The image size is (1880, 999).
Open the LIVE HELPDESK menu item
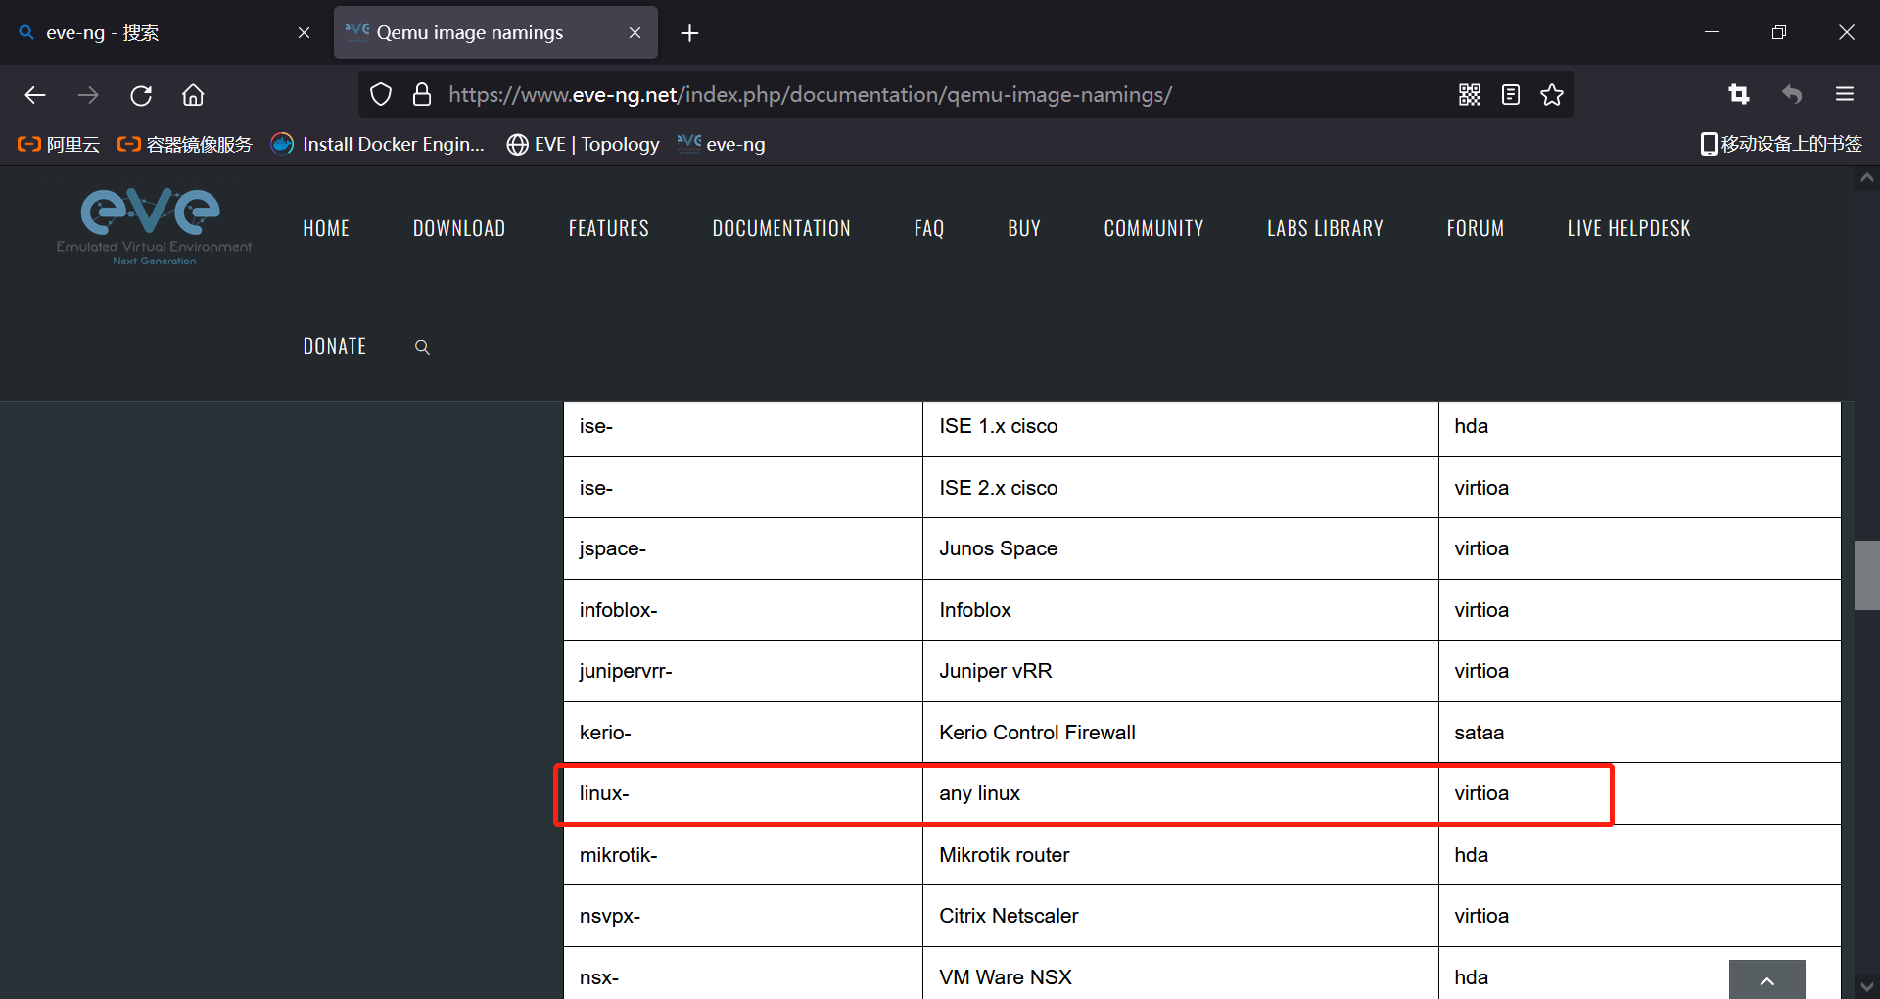[1628, 229]
